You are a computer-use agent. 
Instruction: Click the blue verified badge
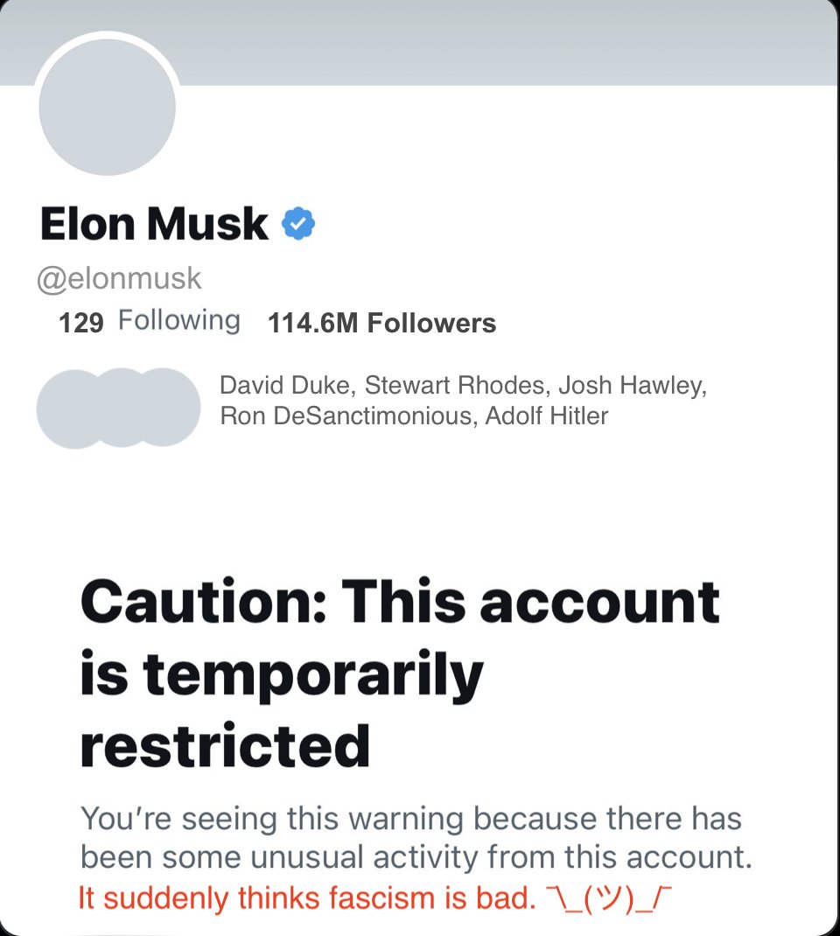298,224
